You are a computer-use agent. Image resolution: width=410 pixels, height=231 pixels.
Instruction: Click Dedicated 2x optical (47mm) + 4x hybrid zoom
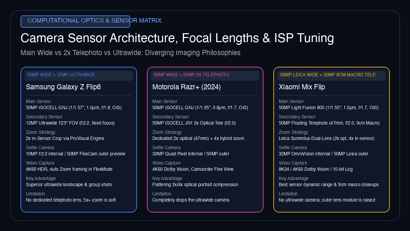tap(198, 138)
